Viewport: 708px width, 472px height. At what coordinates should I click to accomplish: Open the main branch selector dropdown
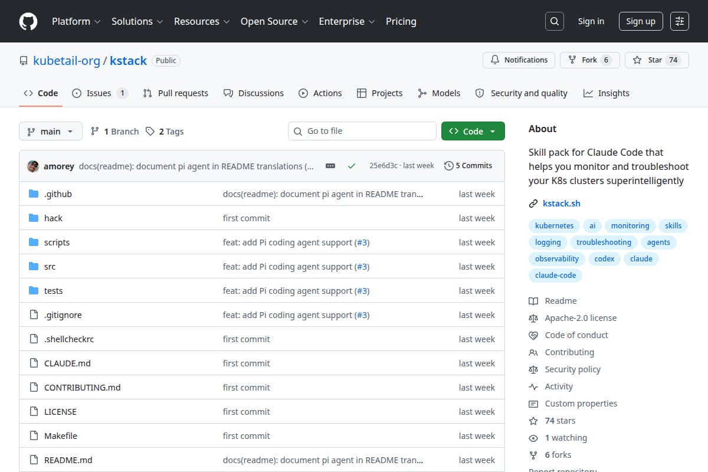pyautogui.click(x=50, y=132)
